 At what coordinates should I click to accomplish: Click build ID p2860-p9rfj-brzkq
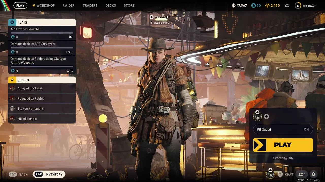(308, 180)
